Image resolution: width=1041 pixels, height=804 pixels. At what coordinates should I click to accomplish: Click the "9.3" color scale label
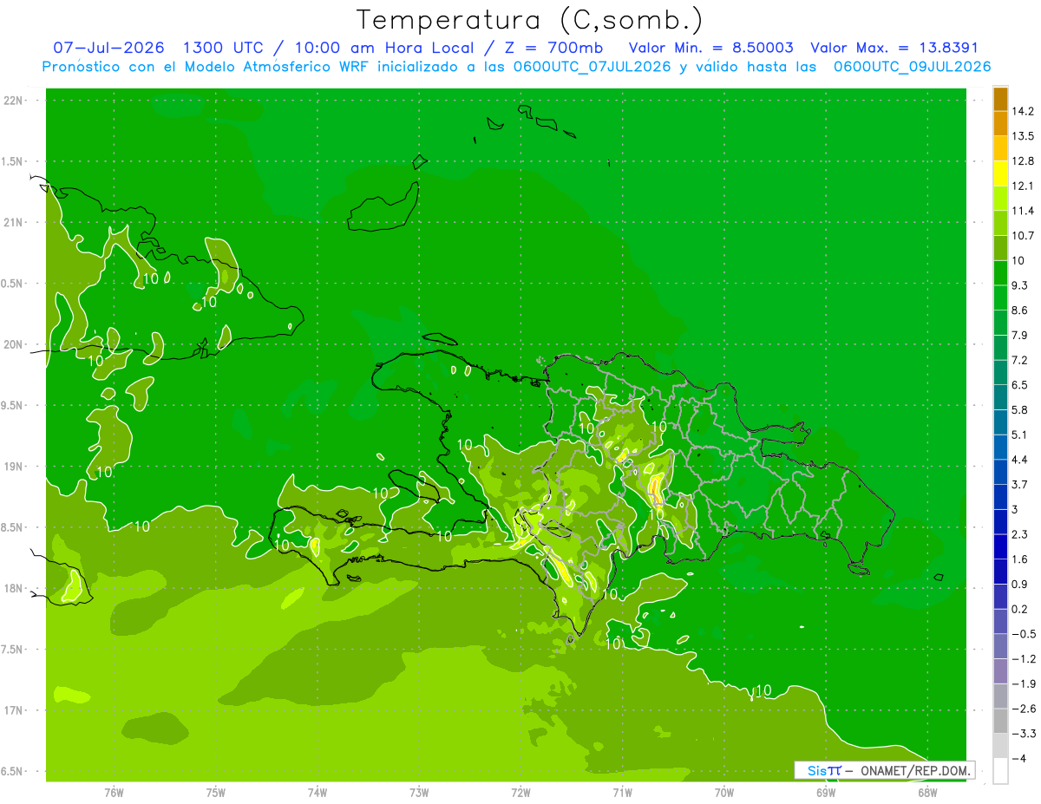click(x=1020, y=285)
